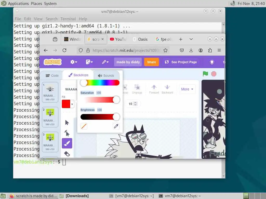This screenshot has width=266, height=199.
Task: Switch to the Backdrops tab
Action: [x=78, y=75]
